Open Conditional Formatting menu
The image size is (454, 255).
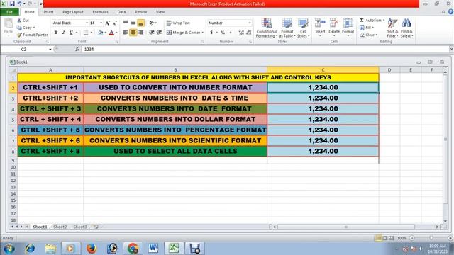tap(267, 28)
